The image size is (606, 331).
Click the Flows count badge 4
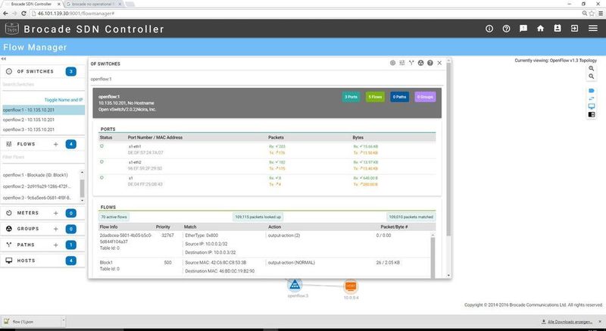coord(70,144)
